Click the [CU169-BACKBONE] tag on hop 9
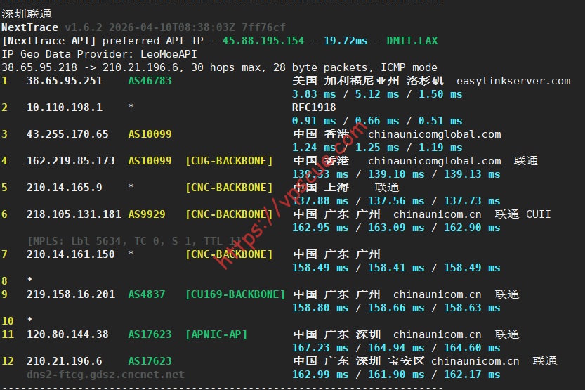The image size is (585, 390). (x=235, y=294)
